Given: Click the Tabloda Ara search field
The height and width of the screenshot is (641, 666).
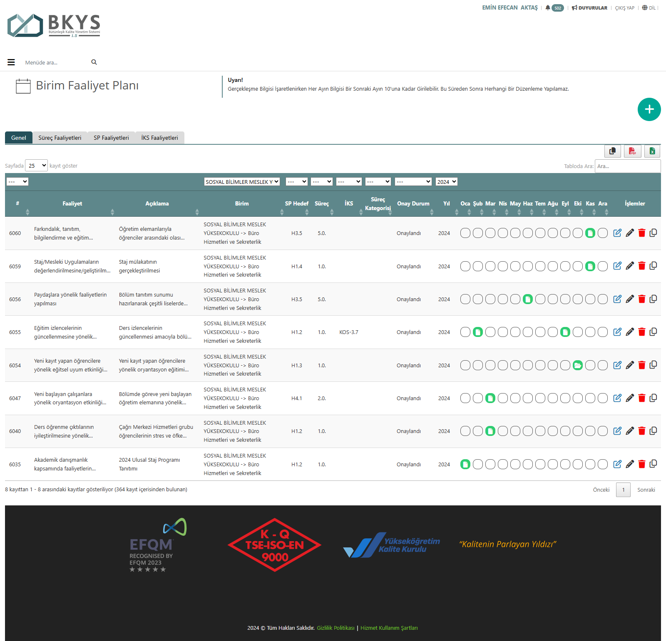Looking at the screenshot, I should [x=627, y=166].
